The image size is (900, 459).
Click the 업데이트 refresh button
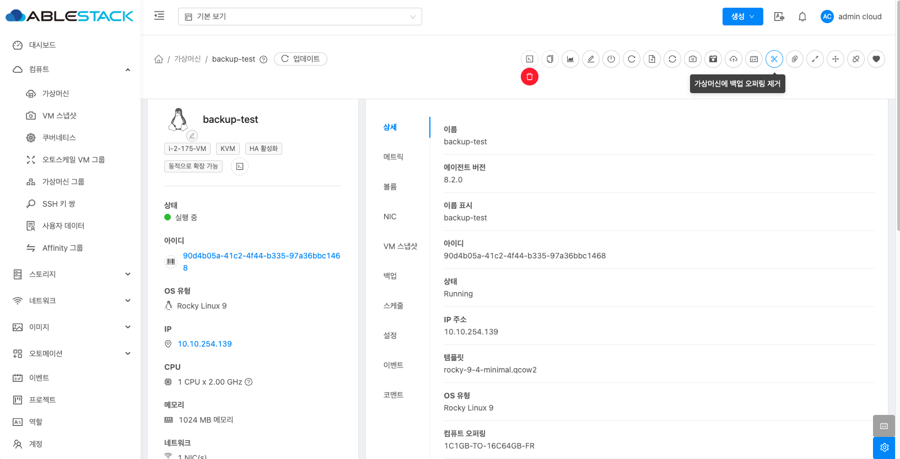pos(300,59)
